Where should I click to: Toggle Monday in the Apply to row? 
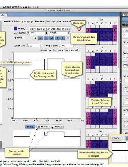coord(40,38)
